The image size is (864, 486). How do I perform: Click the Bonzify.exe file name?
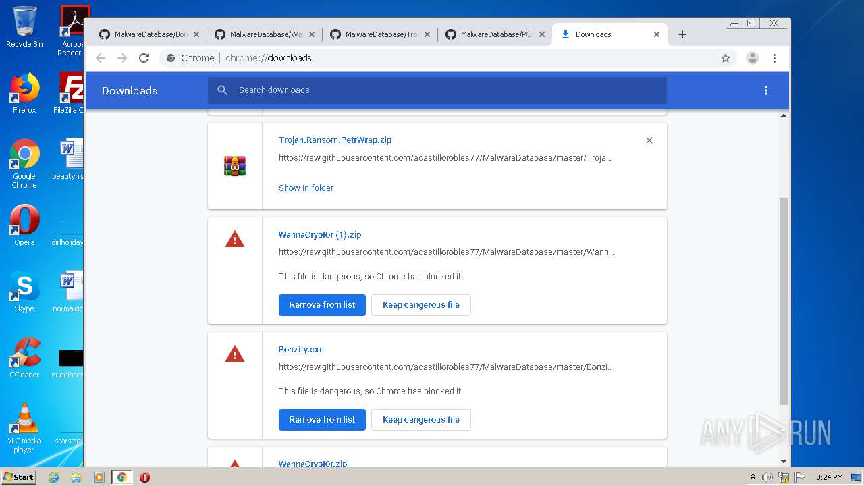click(301, 350)
